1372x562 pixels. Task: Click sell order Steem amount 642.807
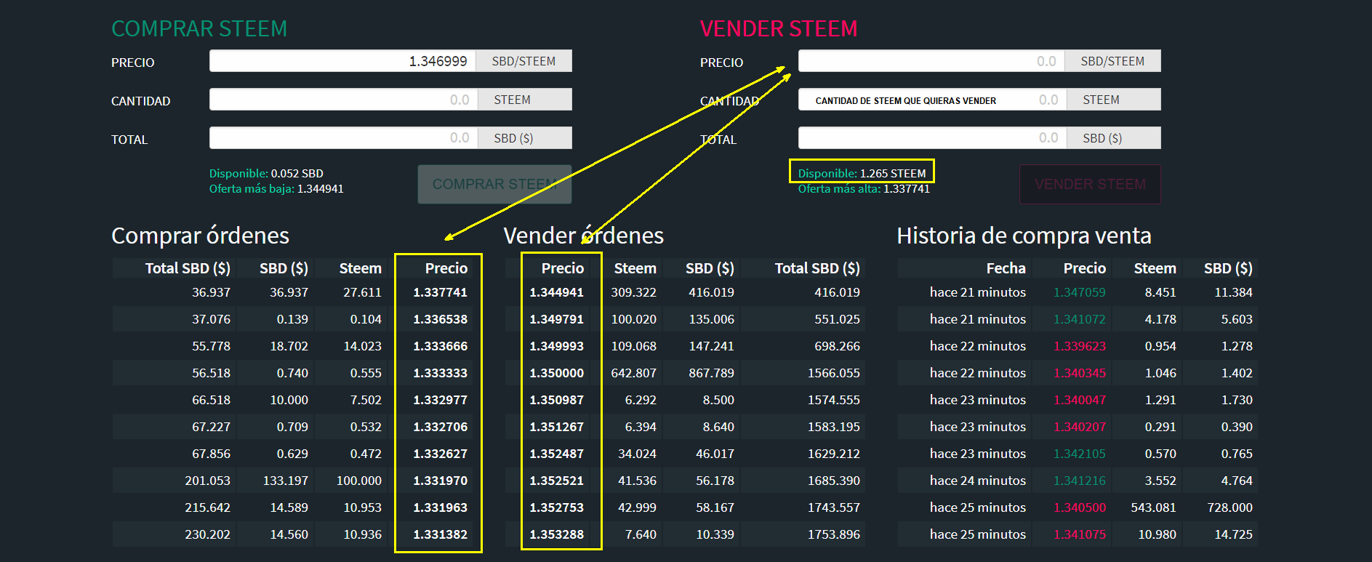(633, 373)
